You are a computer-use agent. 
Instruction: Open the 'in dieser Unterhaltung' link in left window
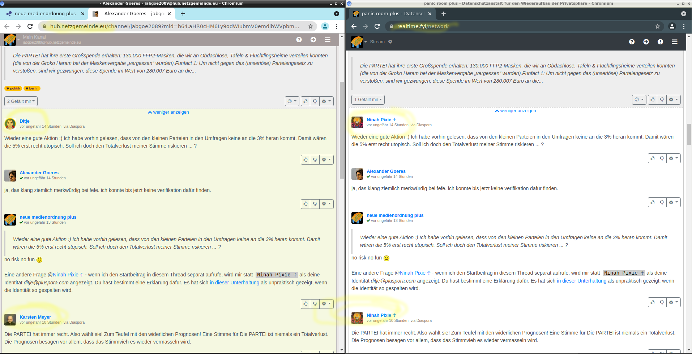coord(234,283)
